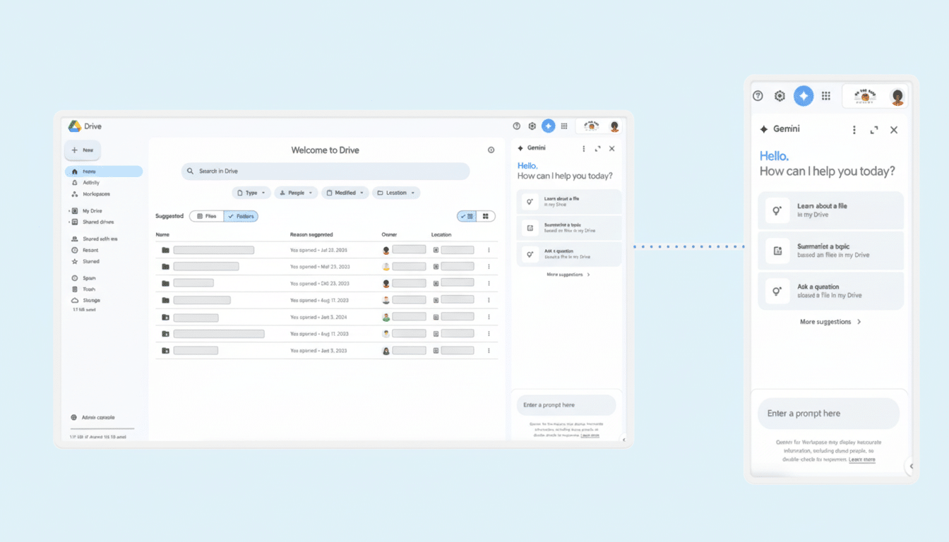
Task: Open the Type filter dropdown
Action: tap(251, 192)
